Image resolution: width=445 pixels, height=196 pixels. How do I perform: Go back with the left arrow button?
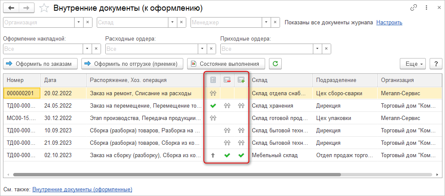tap(12, 8)
